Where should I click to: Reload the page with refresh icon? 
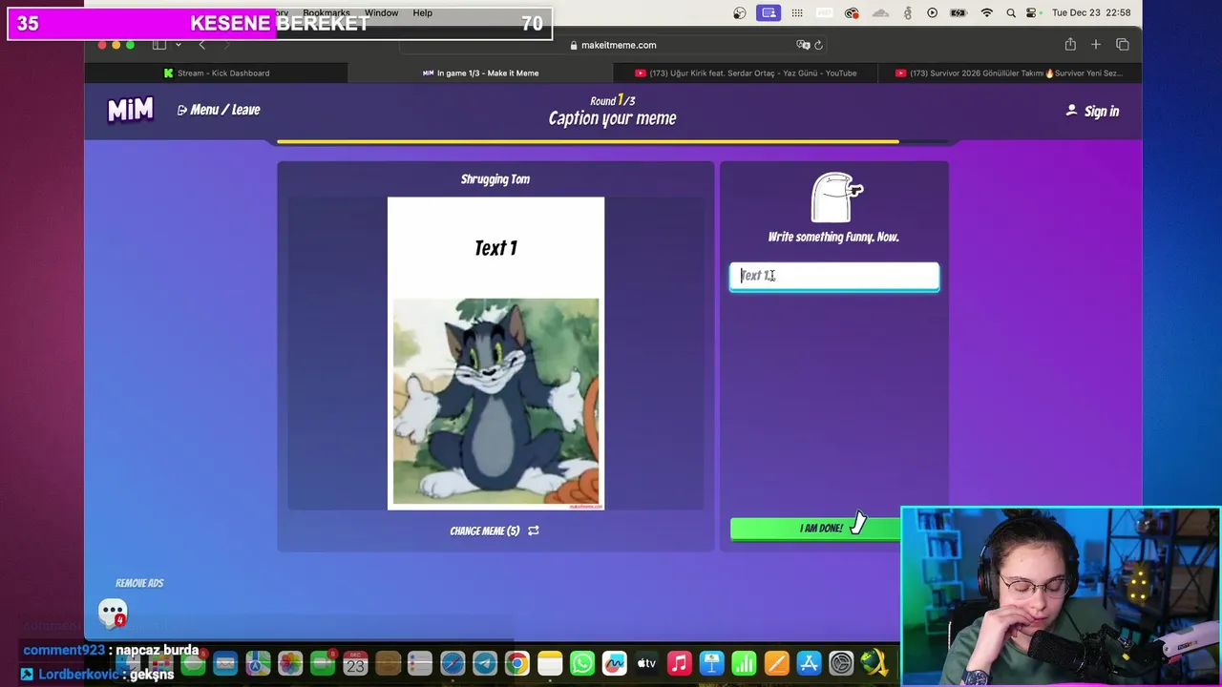(818, 45)
